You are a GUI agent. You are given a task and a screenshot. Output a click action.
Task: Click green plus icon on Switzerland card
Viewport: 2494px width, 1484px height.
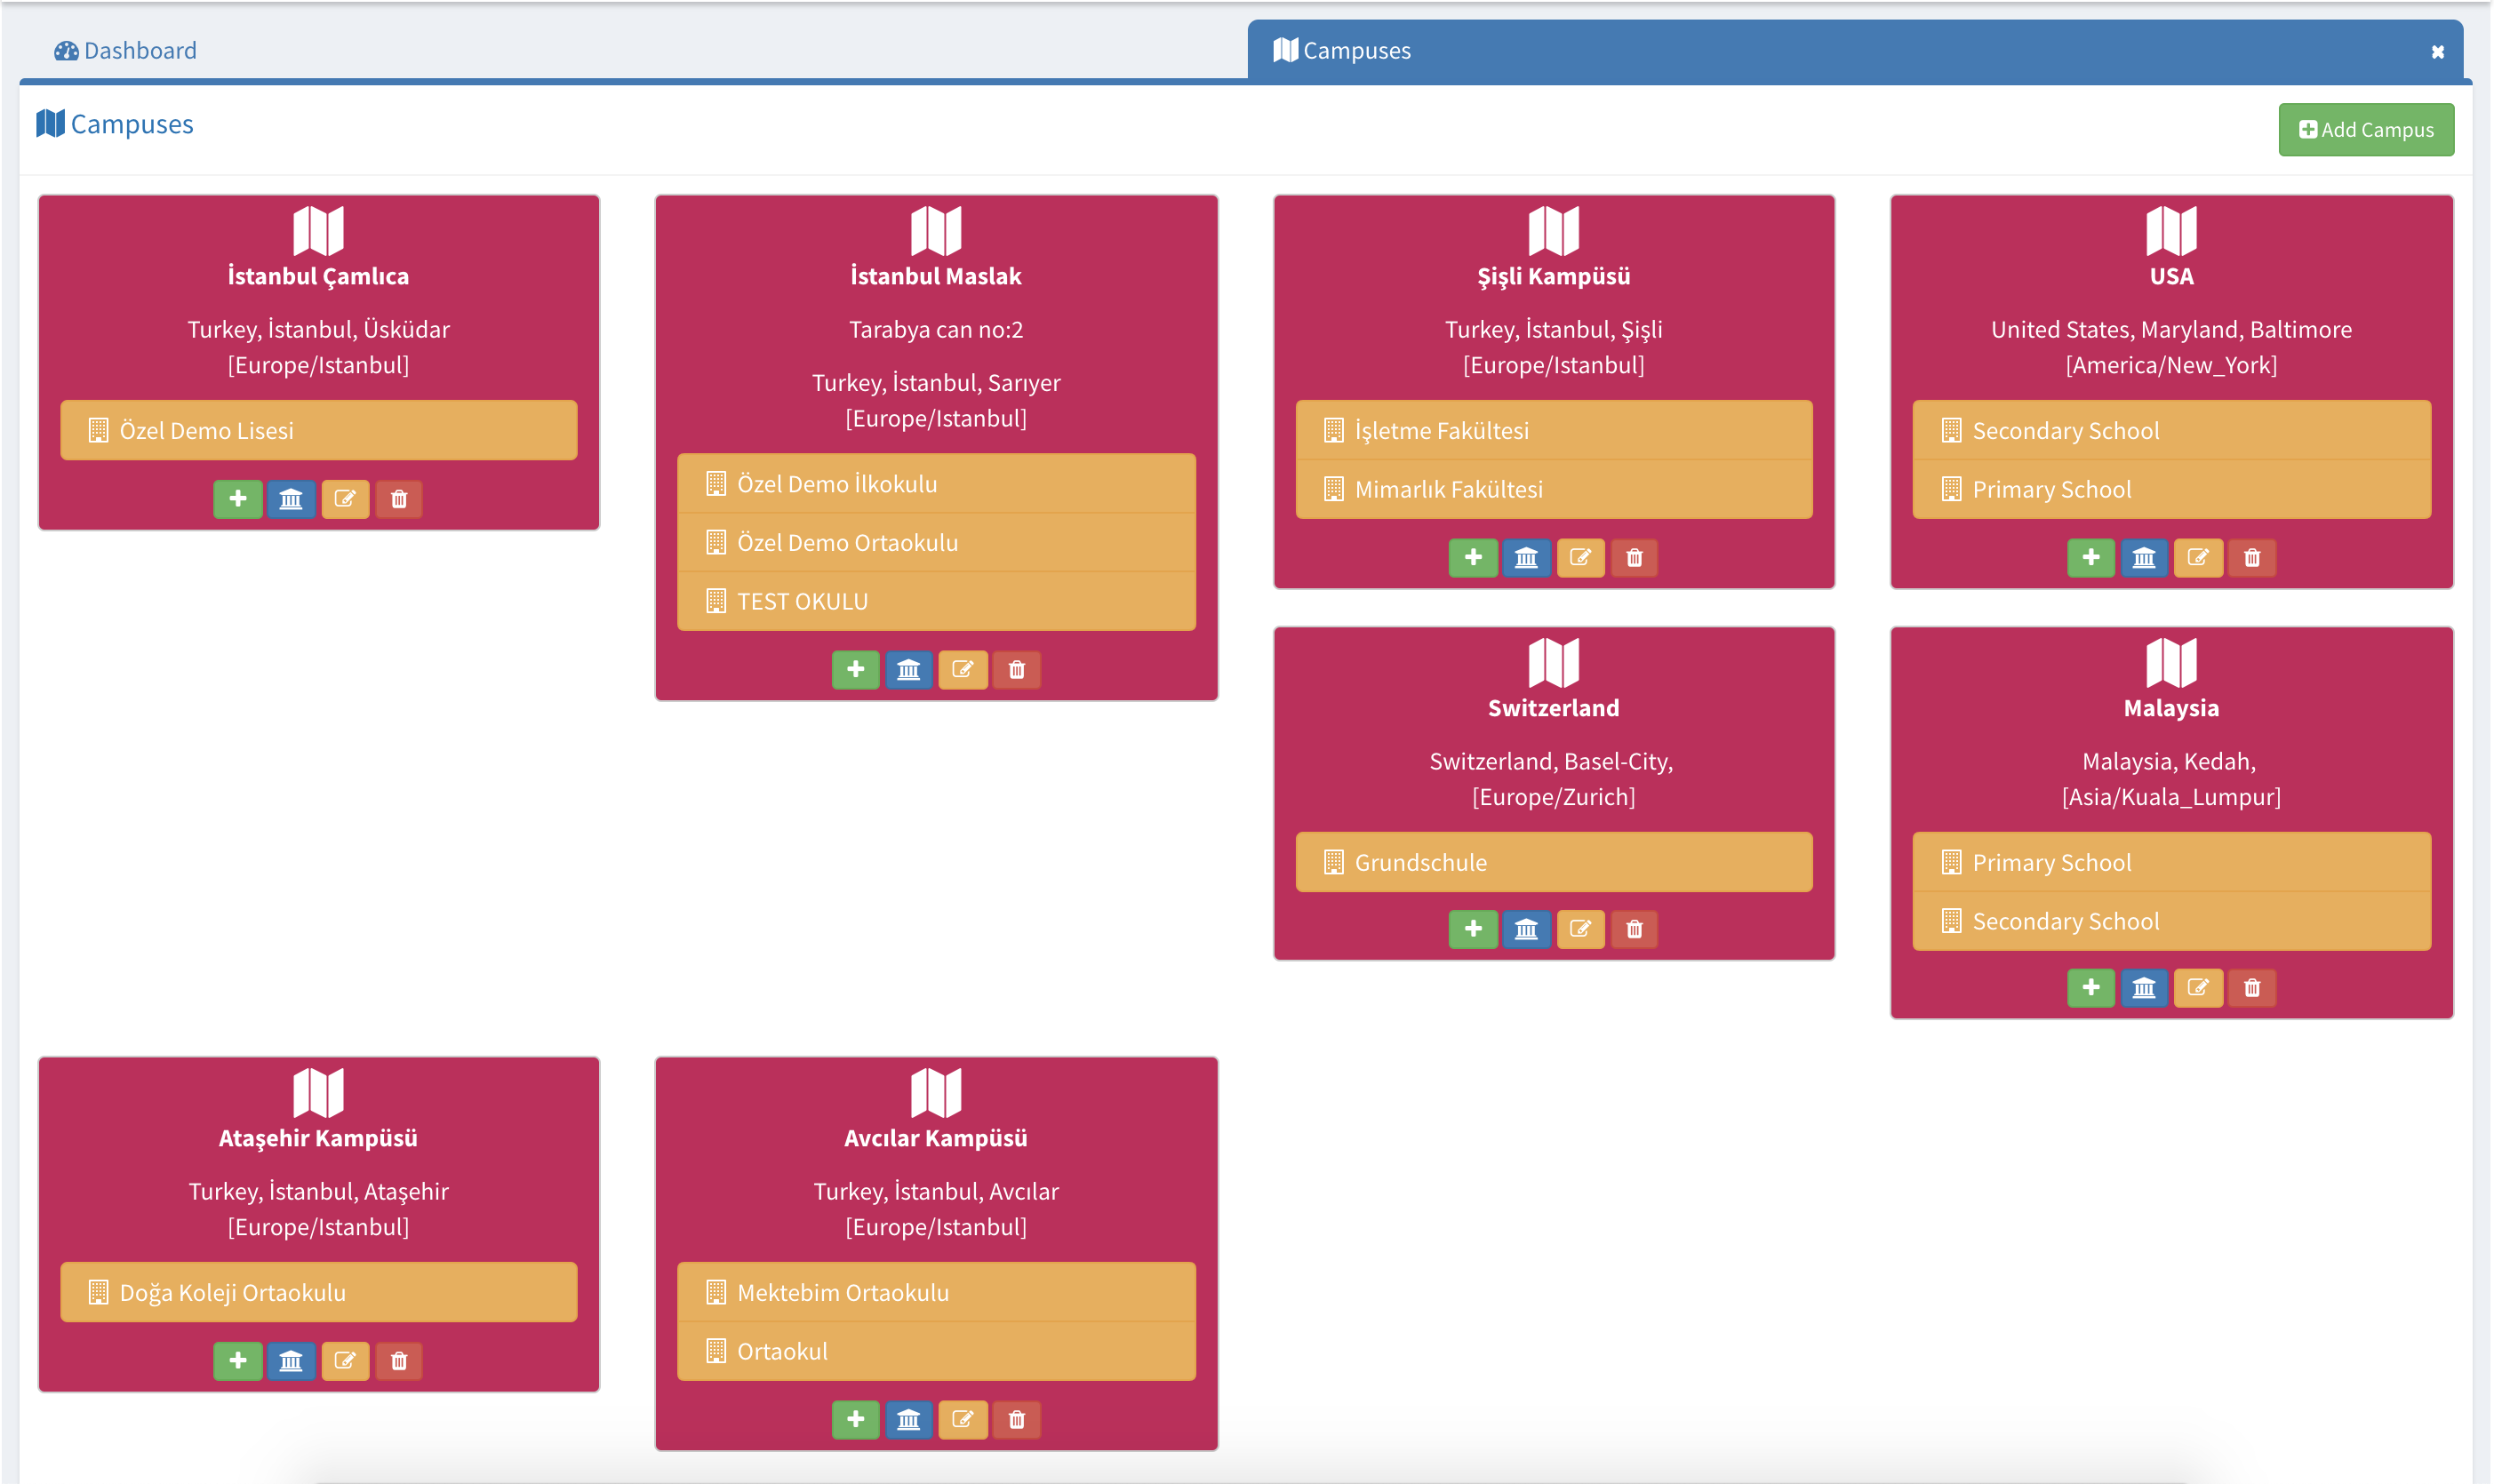(x=1472, y=929)
